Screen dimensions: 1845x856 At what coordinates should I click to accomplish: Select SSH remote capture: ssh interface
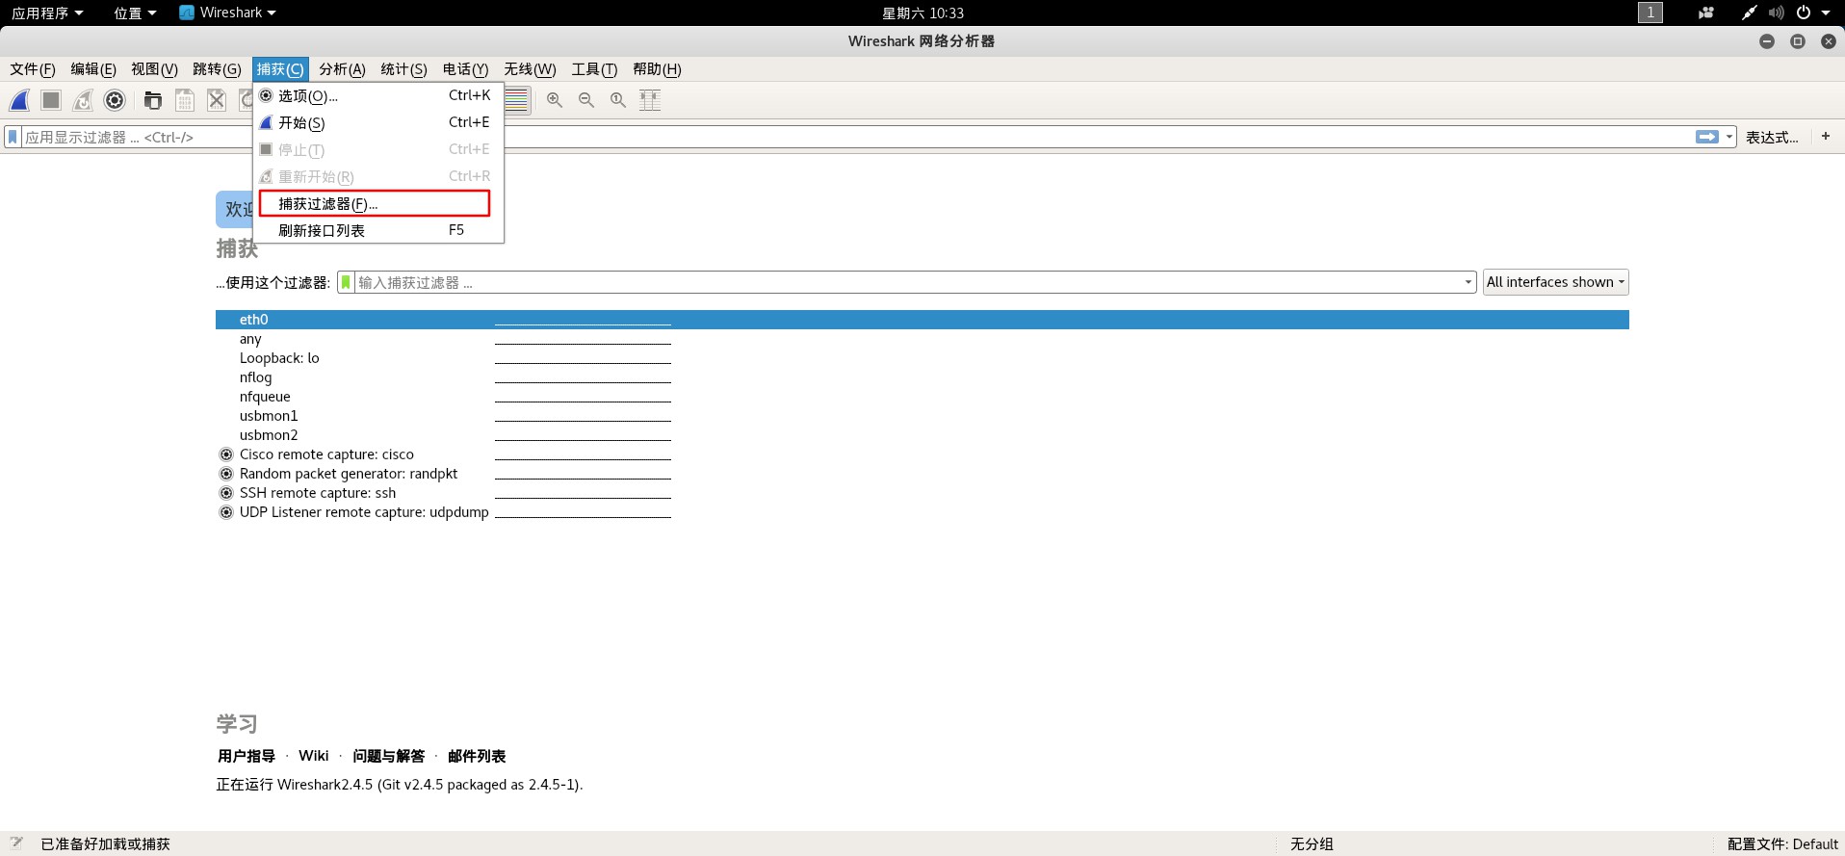tap(318, 493)
